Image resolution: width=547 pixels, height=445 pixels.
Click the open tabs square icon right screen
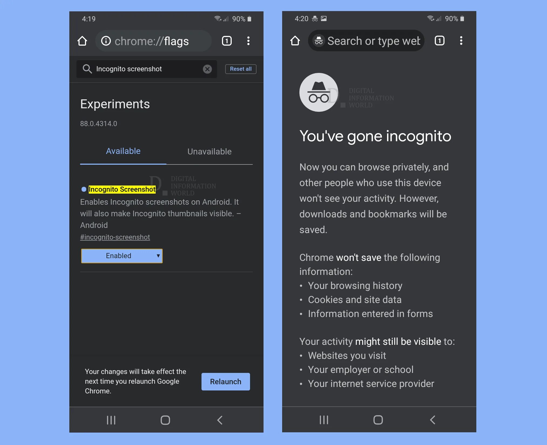pos(439,41)
